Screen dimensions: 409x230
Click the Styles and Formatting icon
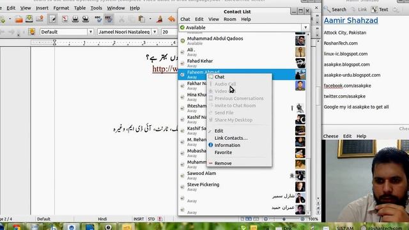[x=32, y=32]
